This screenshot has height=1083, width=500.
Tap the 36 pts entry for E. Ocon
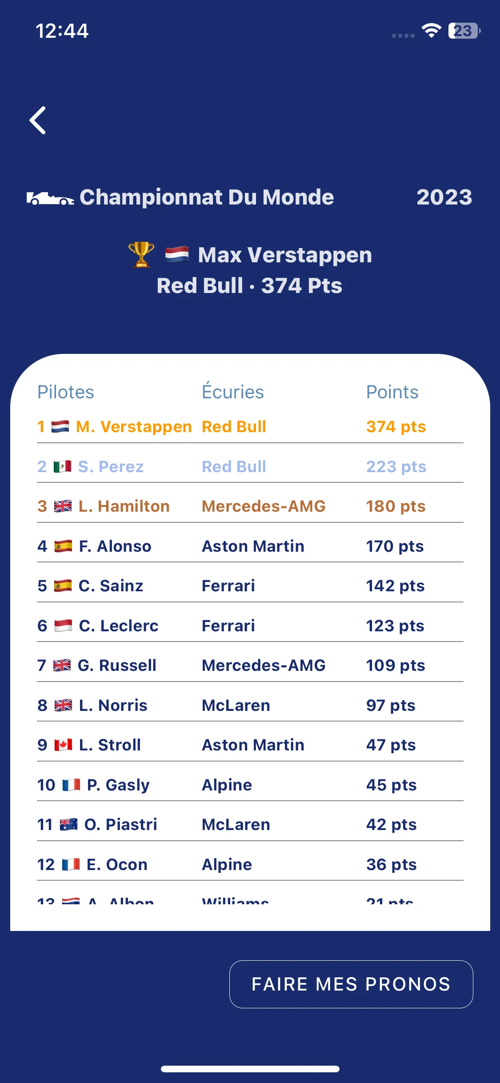[392, 865]
